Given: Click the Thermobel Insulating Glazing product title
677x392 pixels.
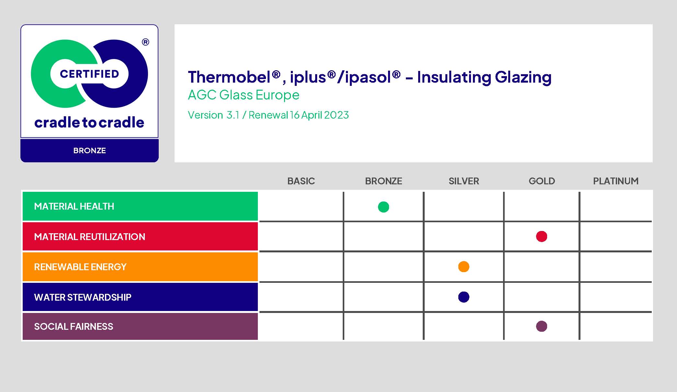Looking at the screenshot, I should click(x=369, y=77).
